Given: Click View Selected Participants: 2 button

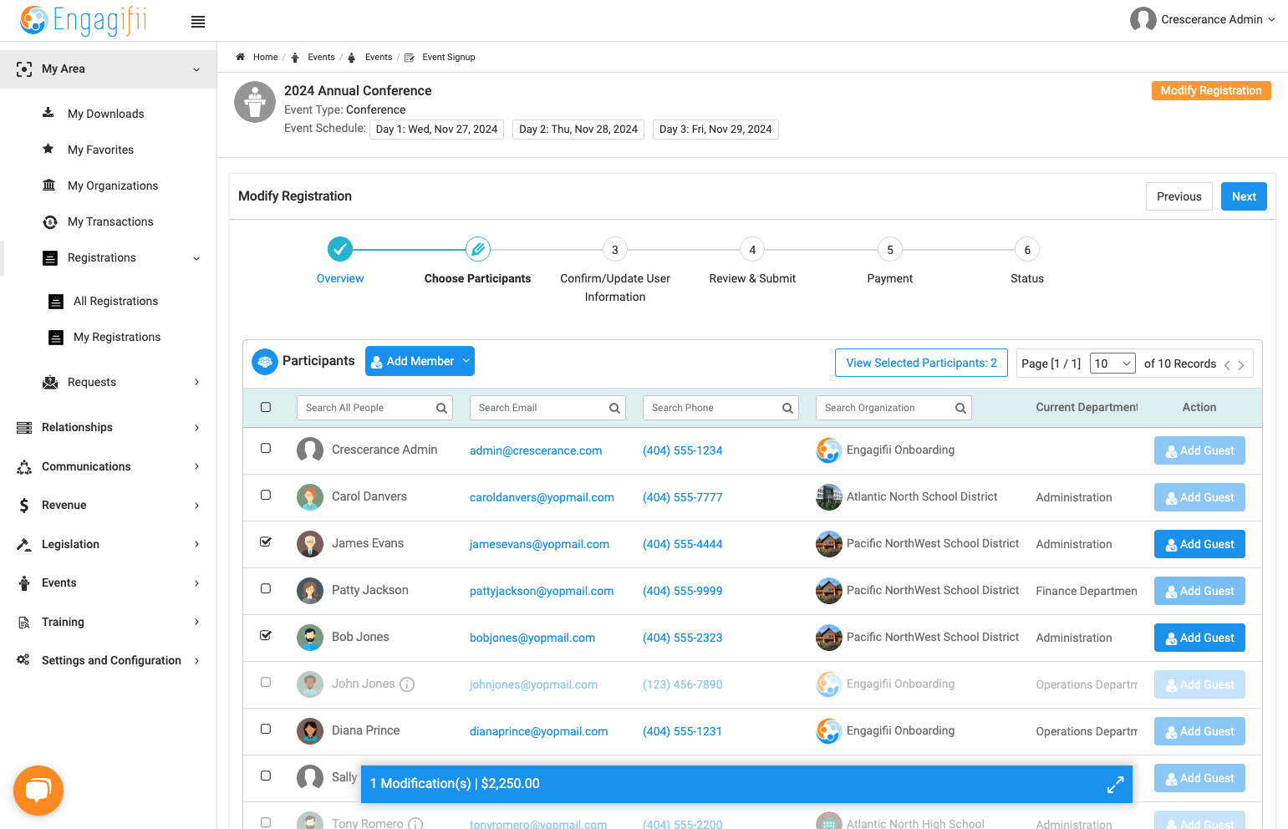Looking at the screenshot, I should pyautogui.click(x=921, y=363).
